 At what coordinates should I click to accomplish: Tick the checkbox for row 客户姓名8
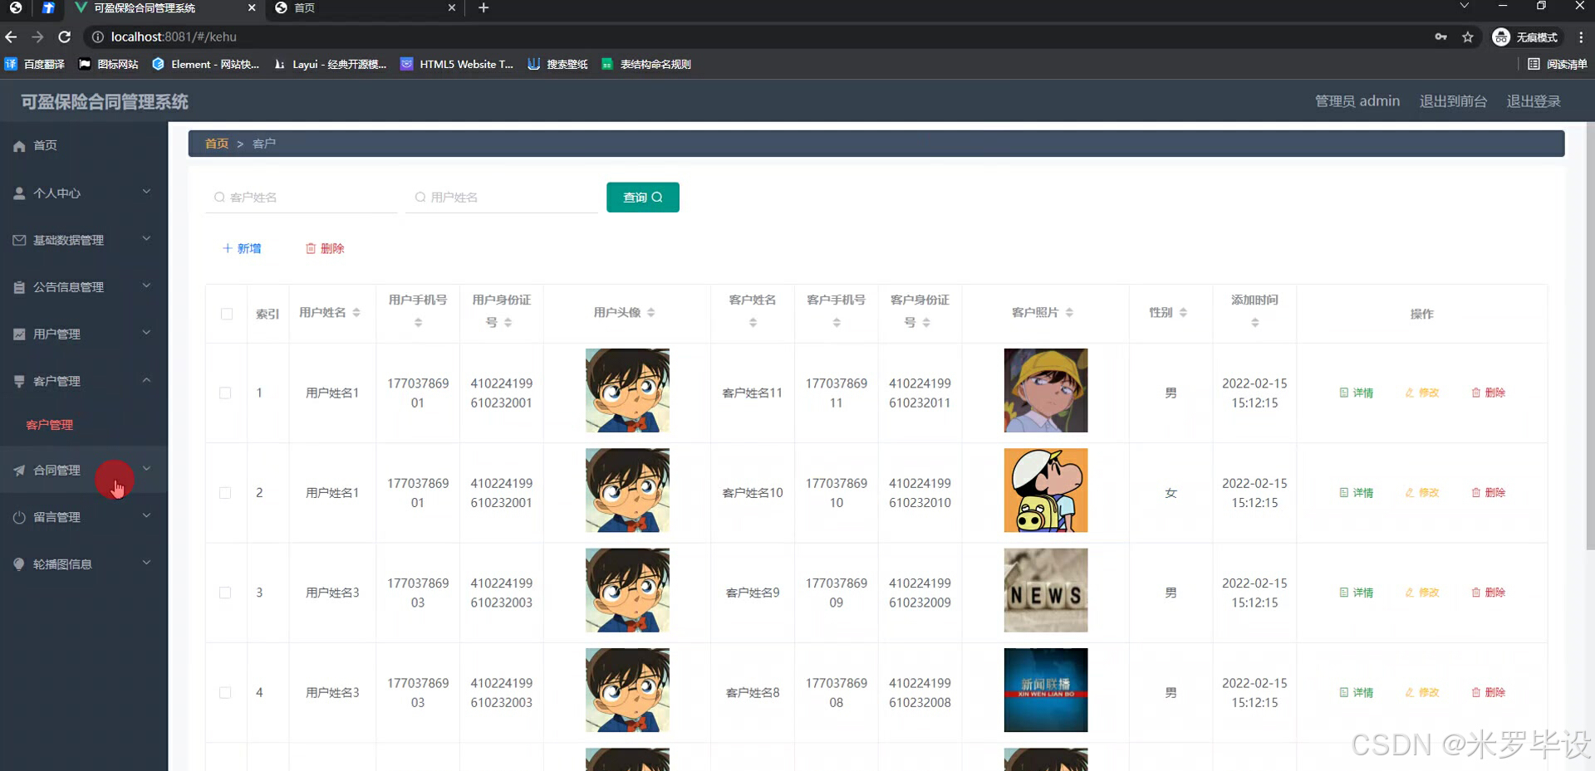[225, 693]
